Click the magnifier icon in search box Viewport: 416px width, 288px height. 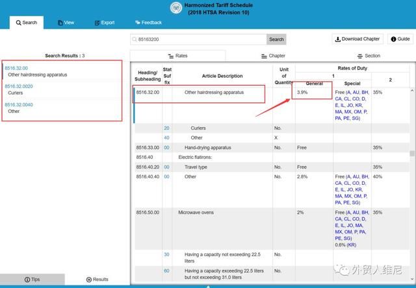click(x=135, y=40)
